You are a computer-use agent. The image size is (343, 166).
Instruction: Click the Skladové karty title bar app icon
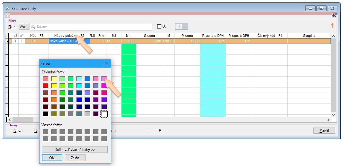pyautogui.click(x=8, y=8)
